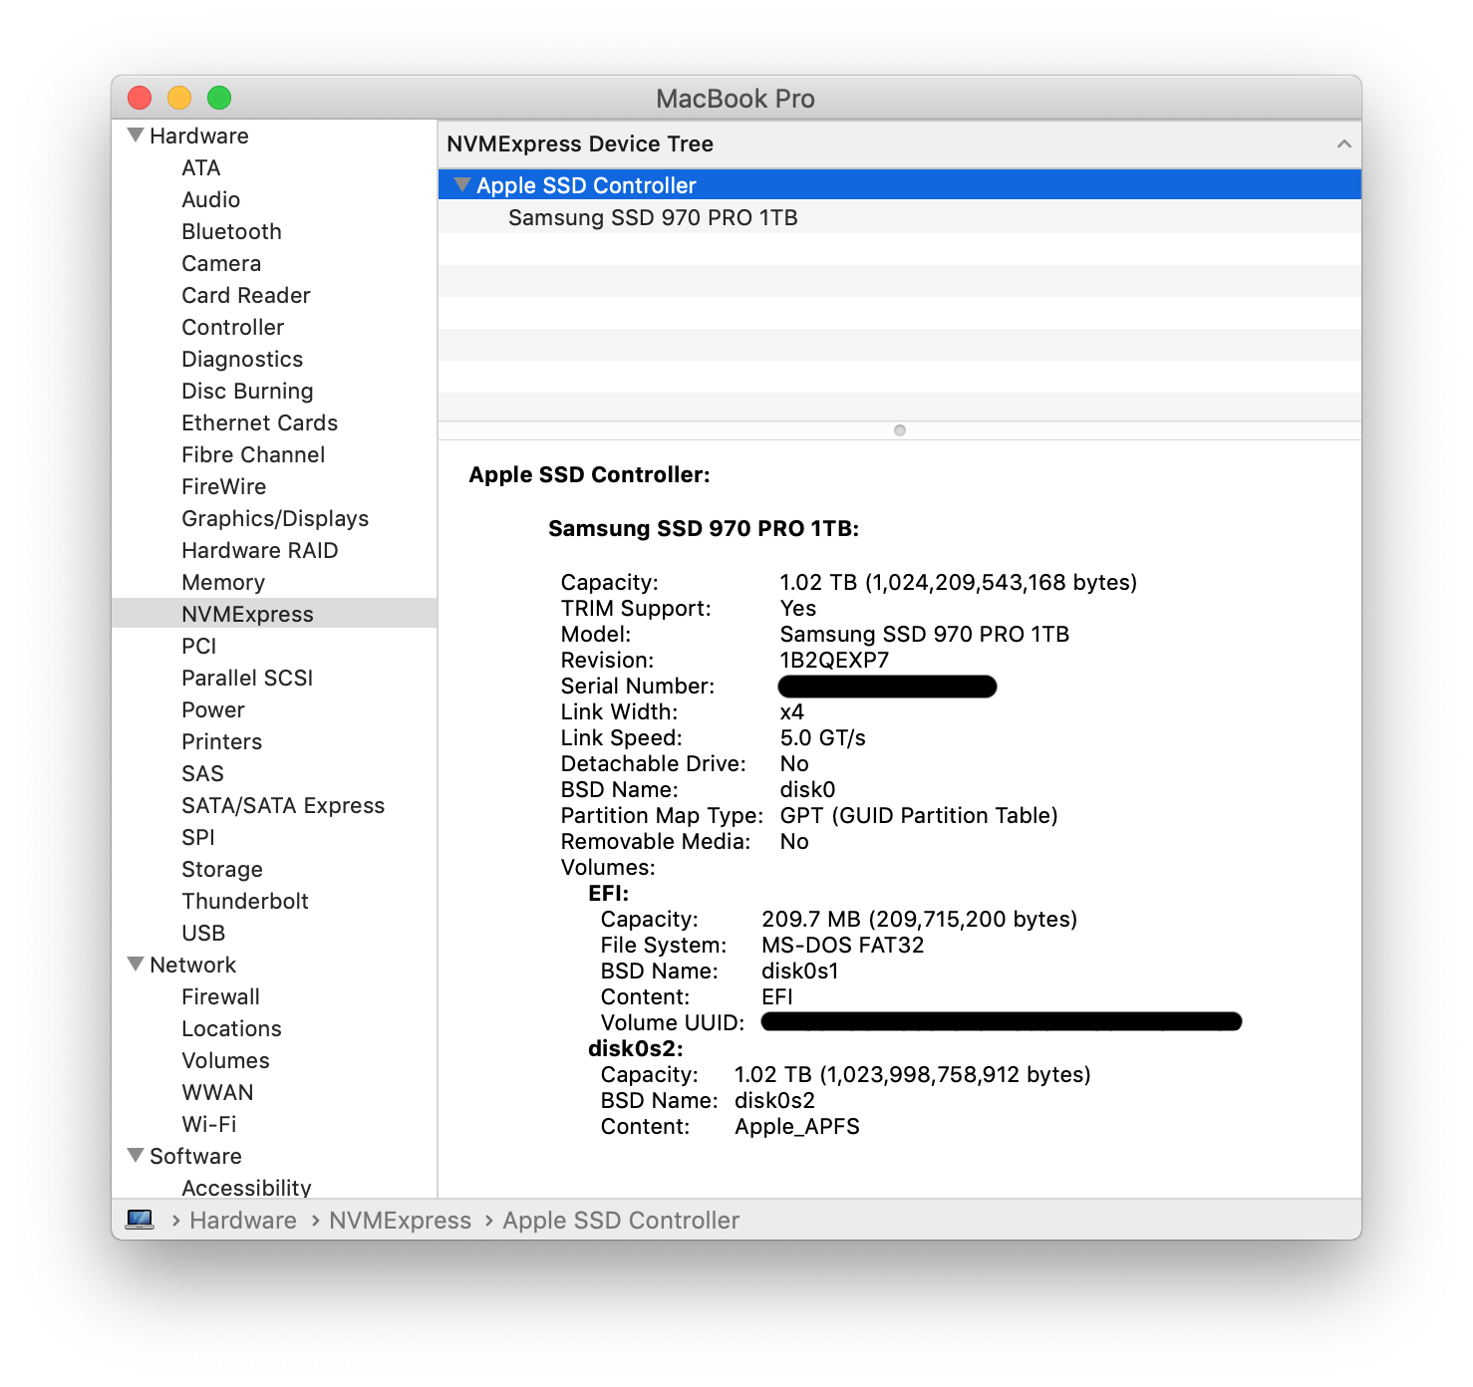Select Graphics/Displays in the sidebar
The width and height of the screenshot is (1473, 1387).
(x=275, y=518)
